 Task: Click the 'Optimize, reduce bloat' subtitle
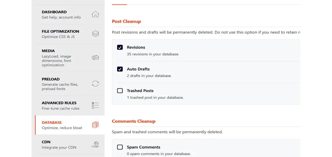[x=62, y=128]
